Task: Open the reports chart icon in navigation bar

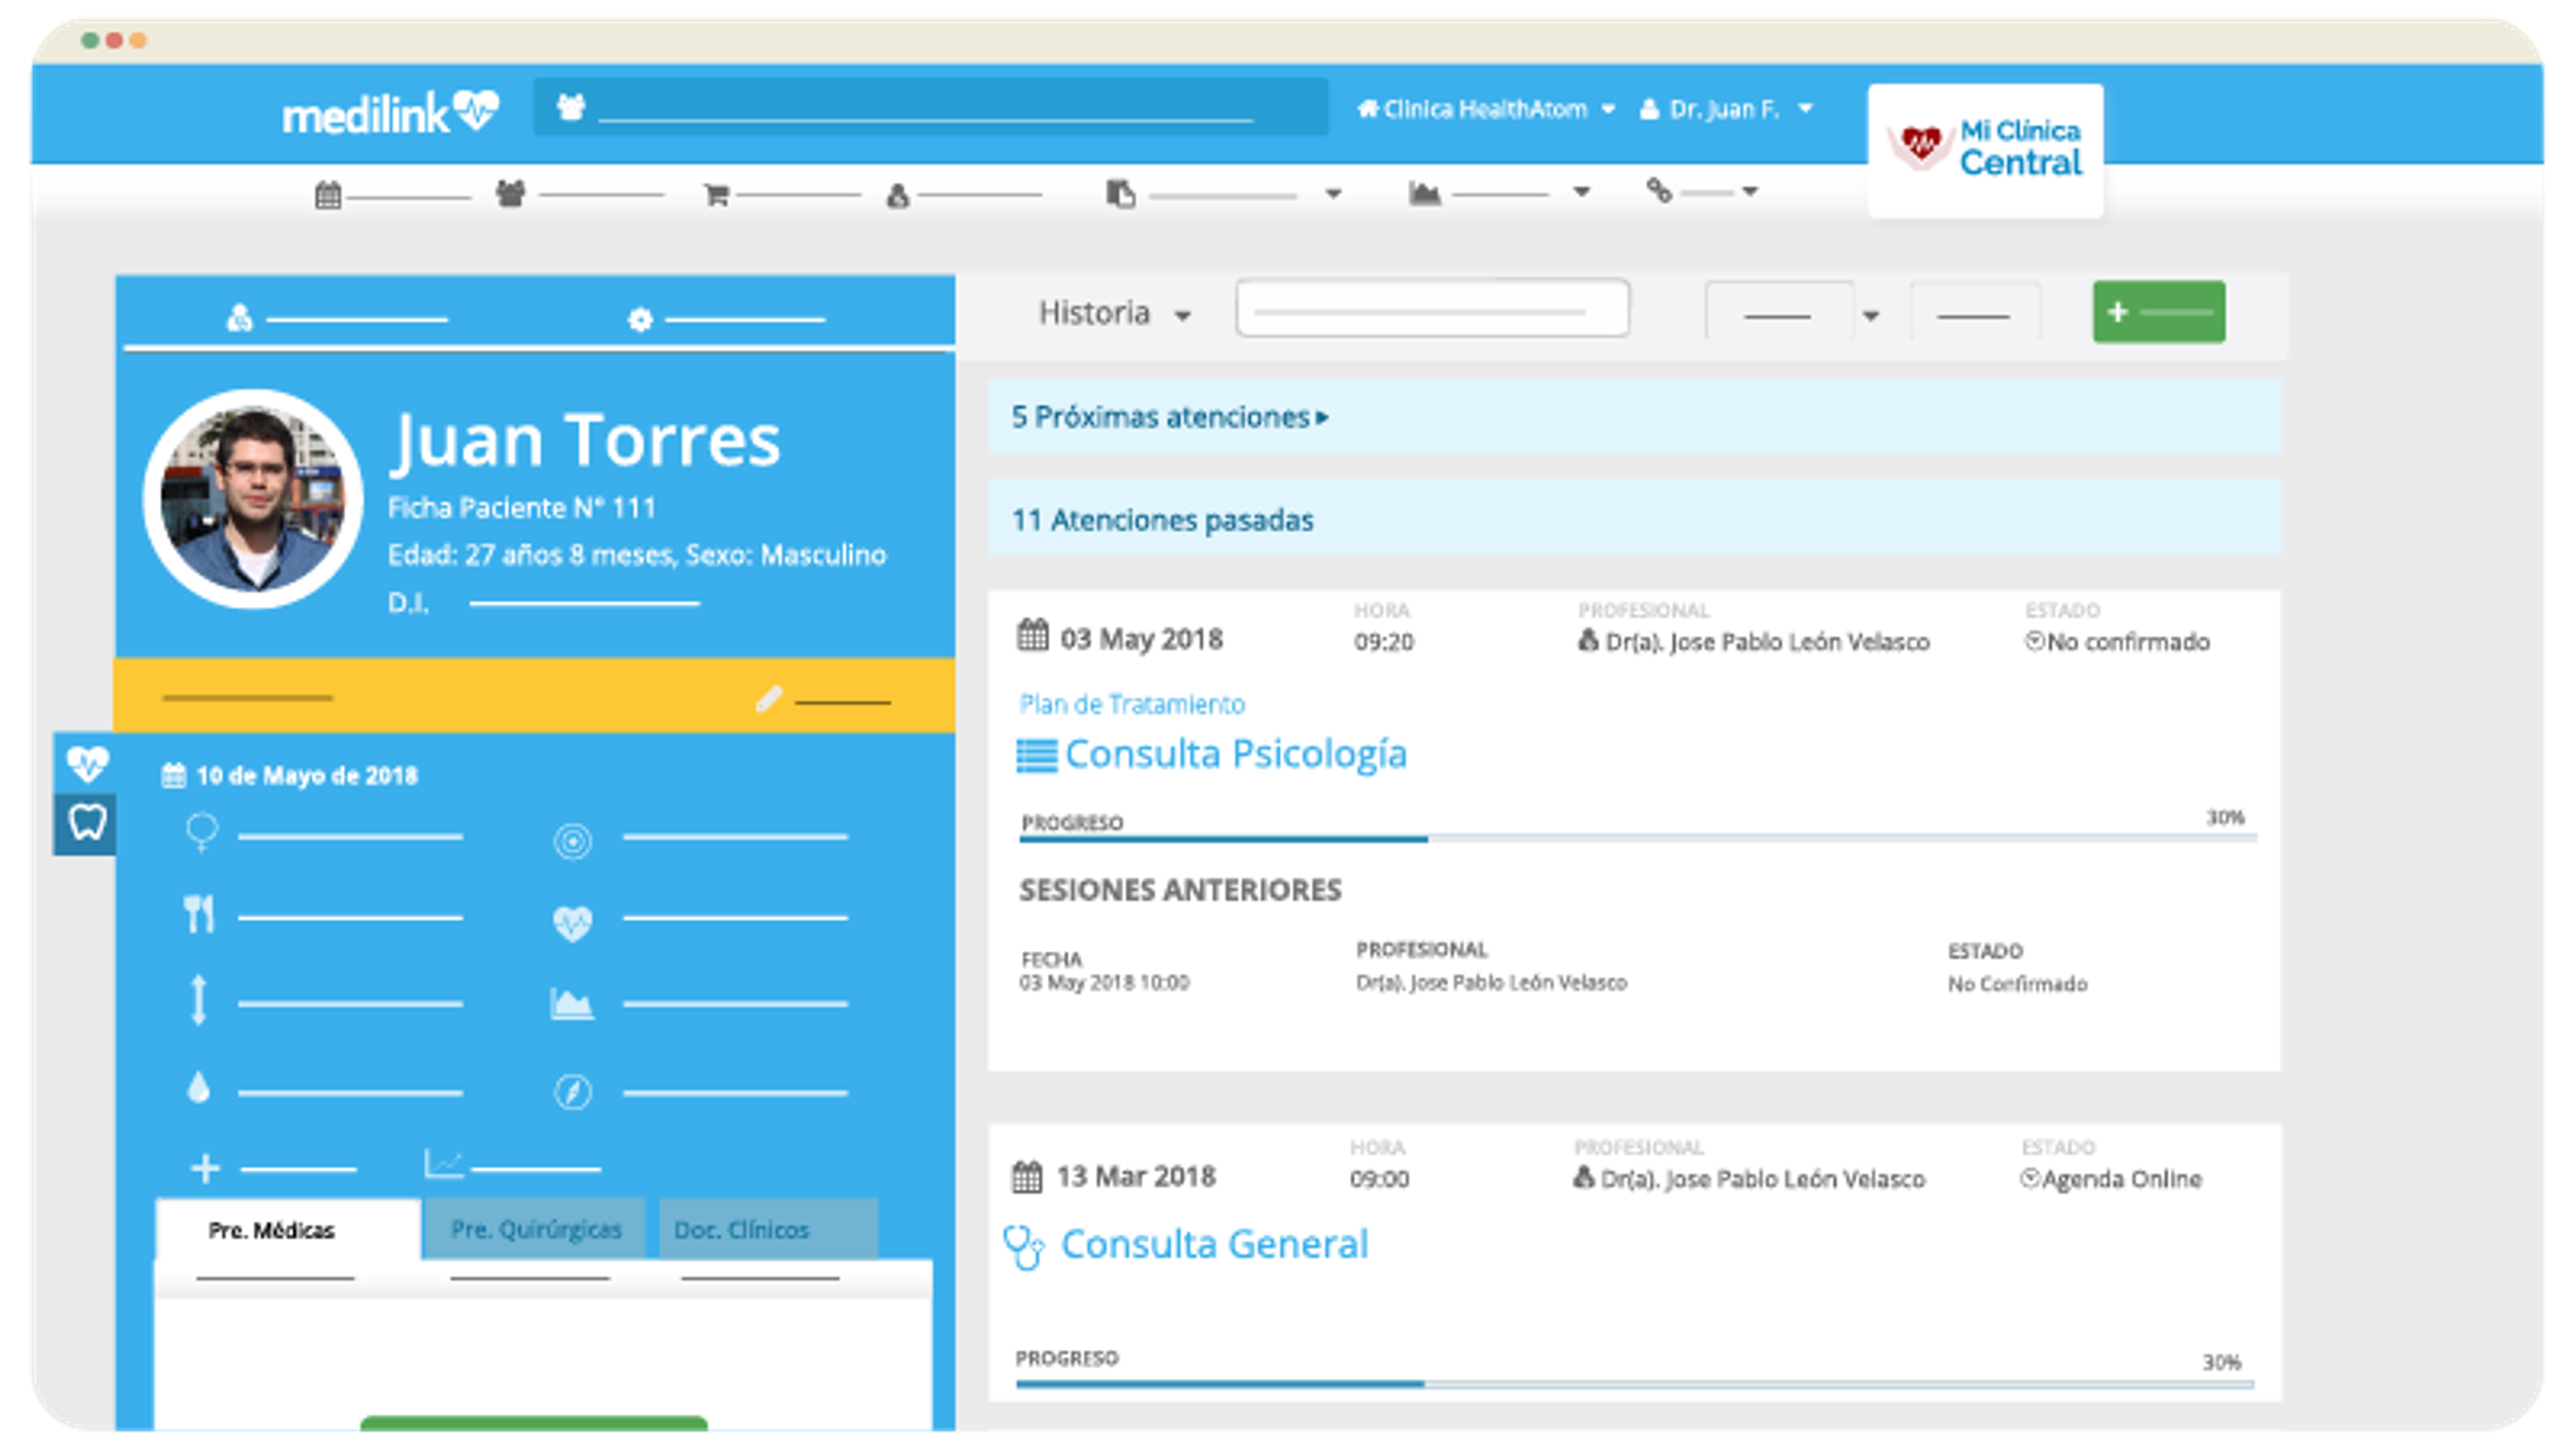Action: click(x=1424, y=193)
